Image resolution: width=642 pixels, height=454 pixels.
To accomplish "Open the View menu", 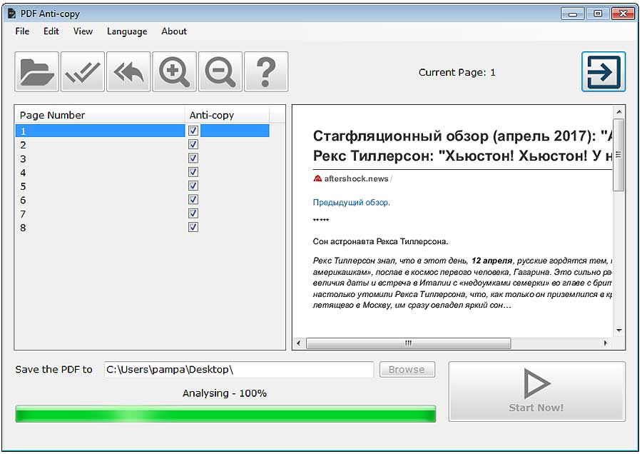I will [x=83, y=31].
